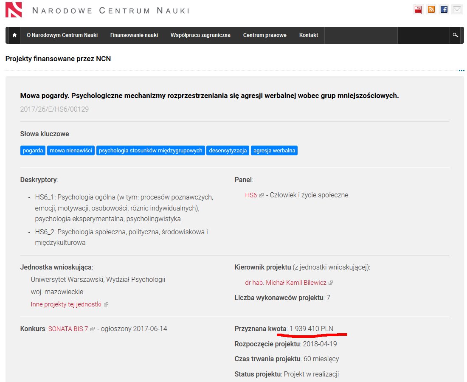Click external-link icon beside Bilewicz name
This screenshot has height=382, width=467.
(x=331, y=283)
